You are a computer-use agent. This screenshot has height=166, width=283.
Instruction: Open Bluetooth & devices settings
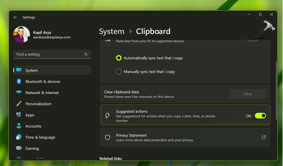click(43, 82)
